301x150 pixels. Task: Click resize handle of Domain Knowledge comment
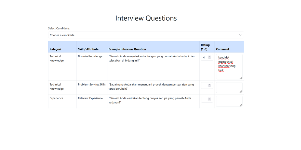click(241, 78)
